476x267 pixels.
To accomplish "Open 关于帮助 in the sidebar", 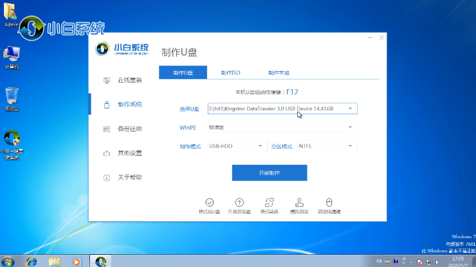I will point(129,177).
